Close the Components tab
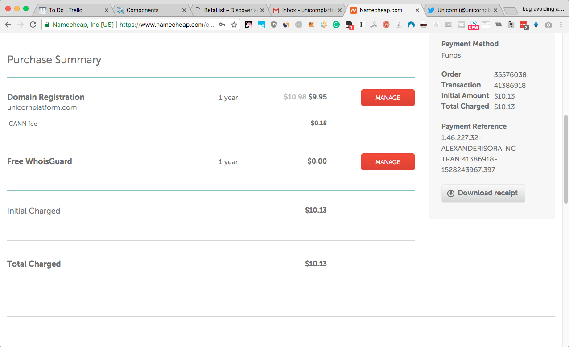569x347 pixels. click(x=184, y=10)
